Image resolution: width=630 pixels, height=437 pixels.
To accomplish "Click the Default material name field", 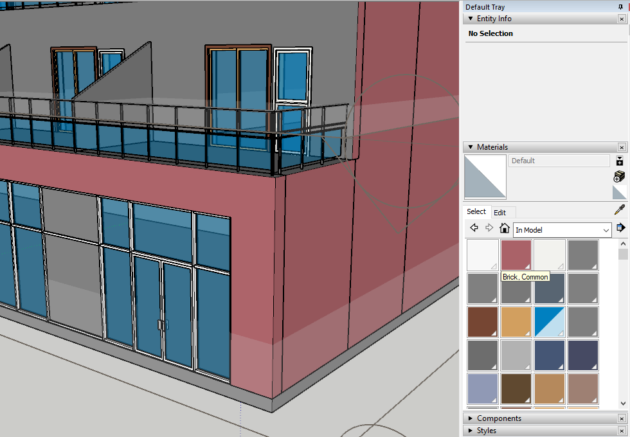I will coord(559,160).
